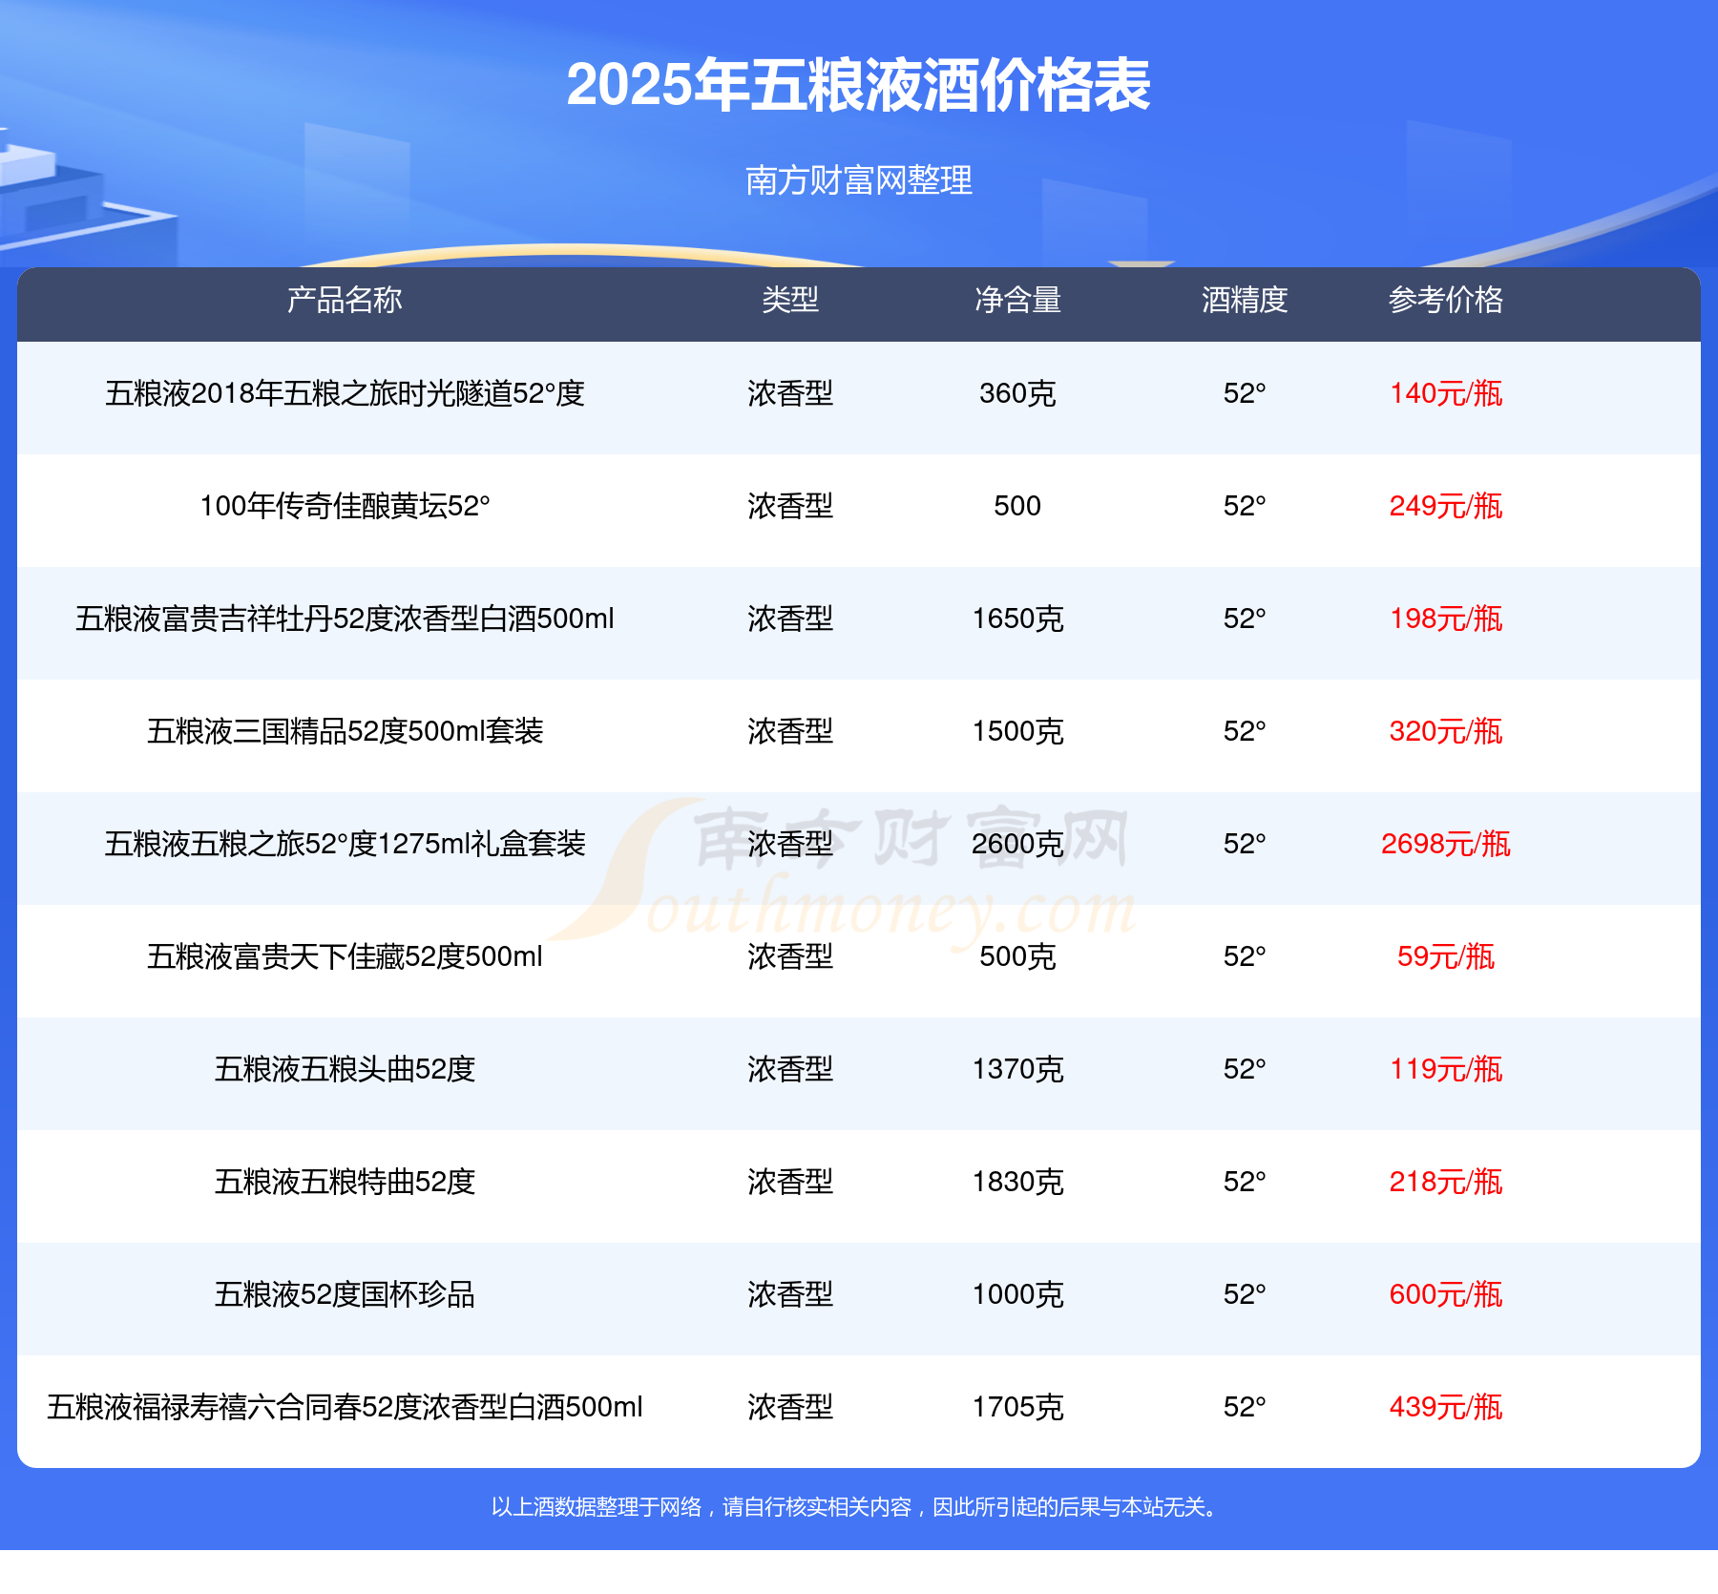Select 五粮液2018年五粮之旅时光隧道52°度 product name
The image size is (1718, 1594).
click(345, 393)
